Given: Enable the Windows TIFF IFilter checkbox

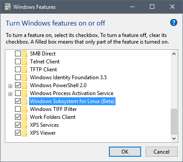Looking at the screenshot, I should click(x=18, y=109).
